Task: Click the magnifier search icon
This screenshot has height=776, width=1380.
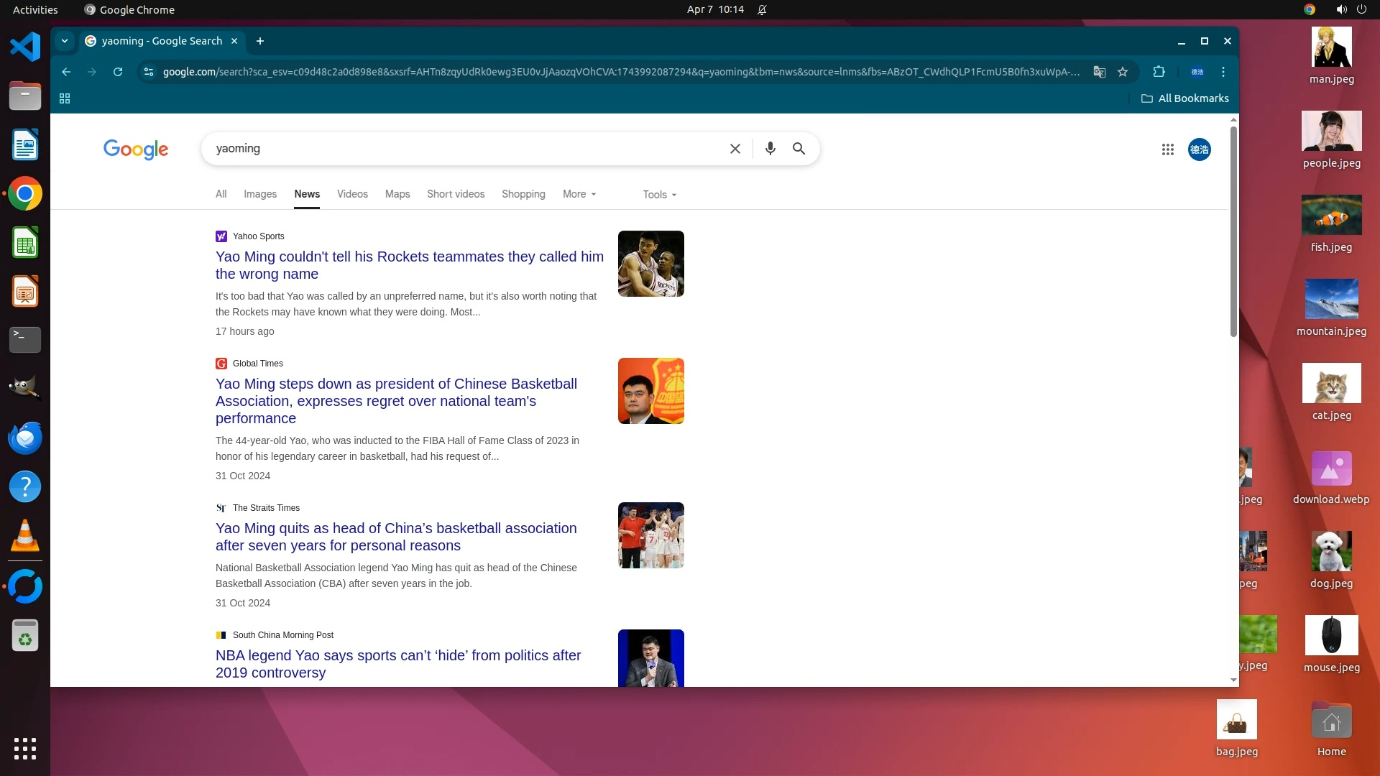Action: point(799,149)
